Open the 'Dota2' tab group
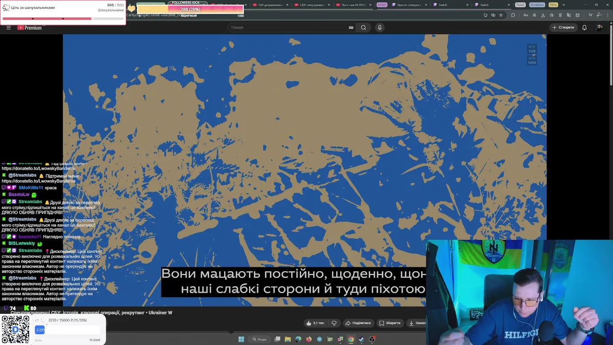The width and height of the screenshot is (613, 345). (520, 5)
